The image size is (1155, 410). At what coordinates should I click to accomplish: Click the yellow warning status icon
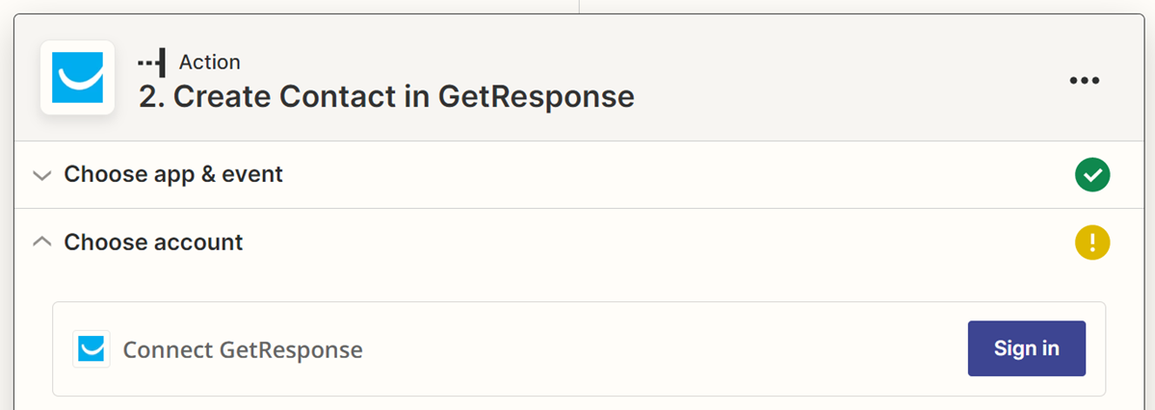point(1092,243)
